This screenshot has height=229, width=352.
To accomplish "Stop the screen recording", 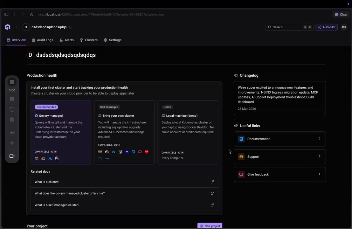I will [x=12, y=82].
